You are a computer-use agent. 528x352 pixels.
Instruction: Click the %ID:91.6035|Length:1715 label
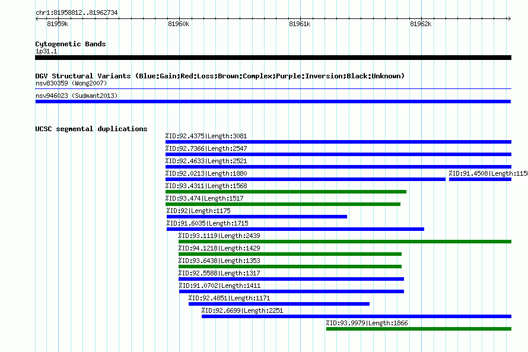pyautogui.click(x=208, y=223)
